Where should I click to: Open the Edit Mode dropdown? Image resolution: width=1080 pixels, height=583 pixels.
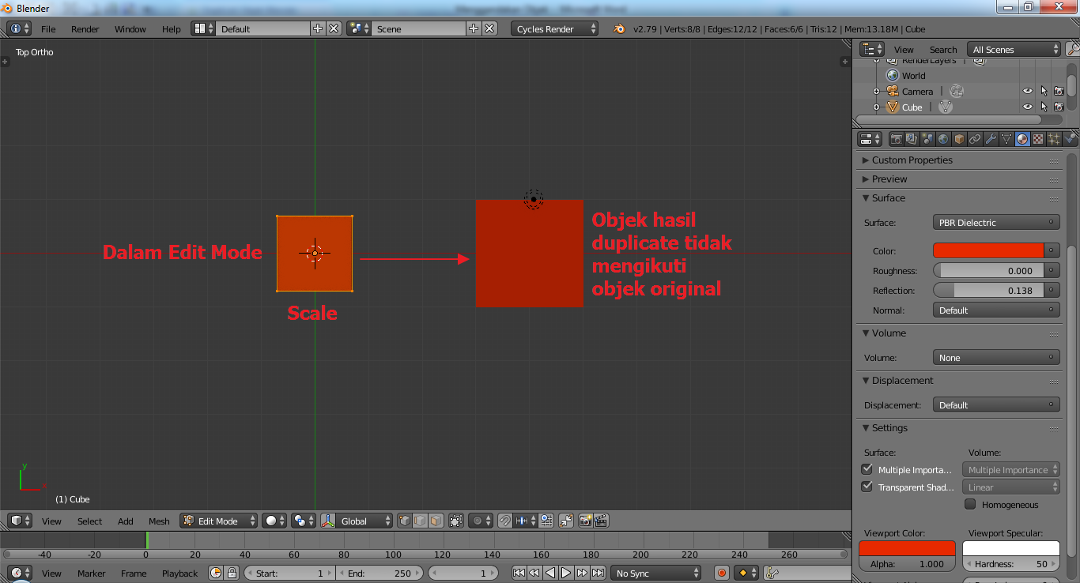pyautogui.click(x=217, y=521)
